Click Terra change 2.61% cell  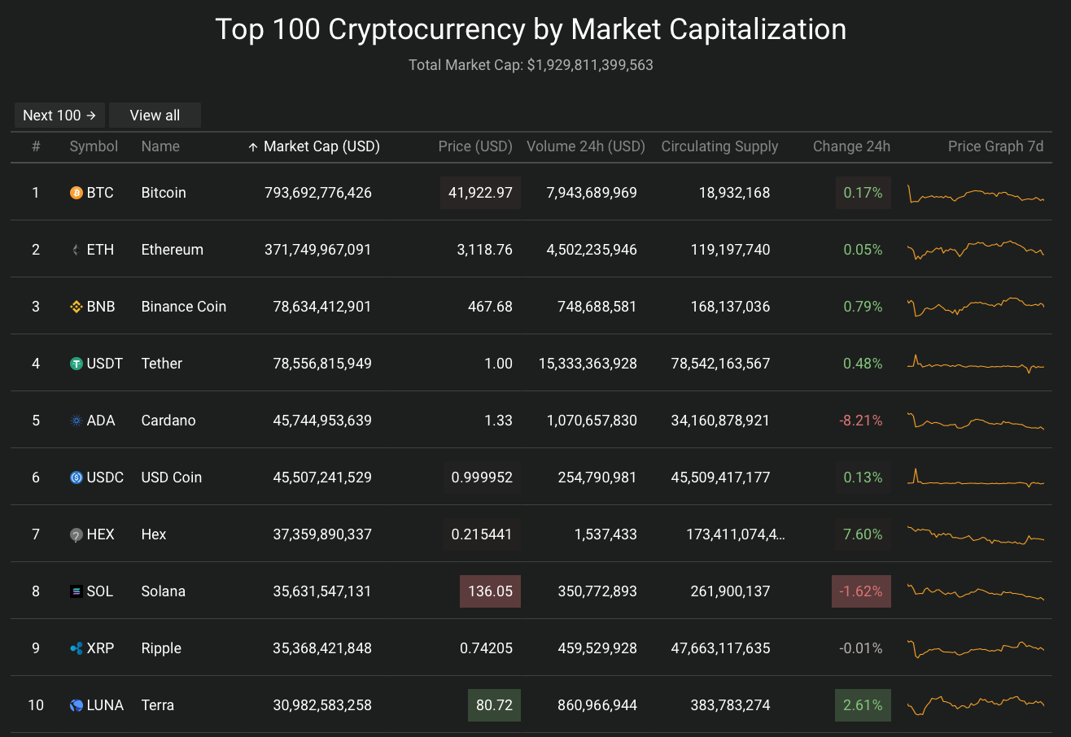pos(863,705)
